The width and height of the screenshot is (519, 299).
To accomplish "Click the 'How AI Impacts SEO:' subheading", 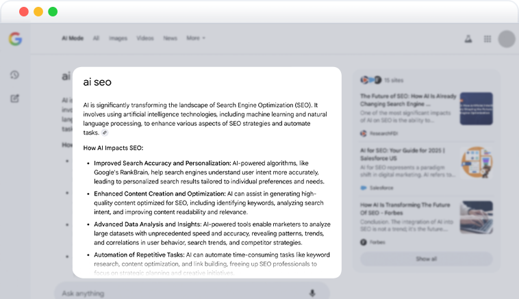I will (113, 148).
